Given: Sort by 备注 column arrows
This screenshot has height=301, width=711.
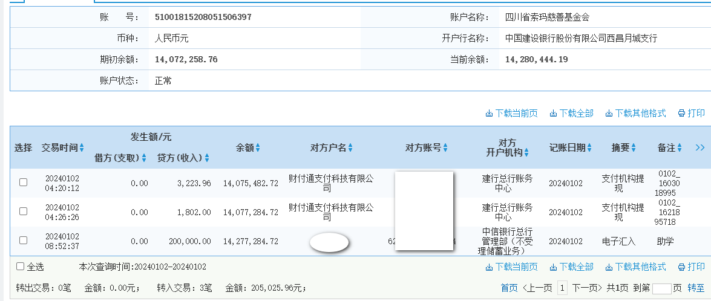Looking at the screenshot, I should point(680,147).
